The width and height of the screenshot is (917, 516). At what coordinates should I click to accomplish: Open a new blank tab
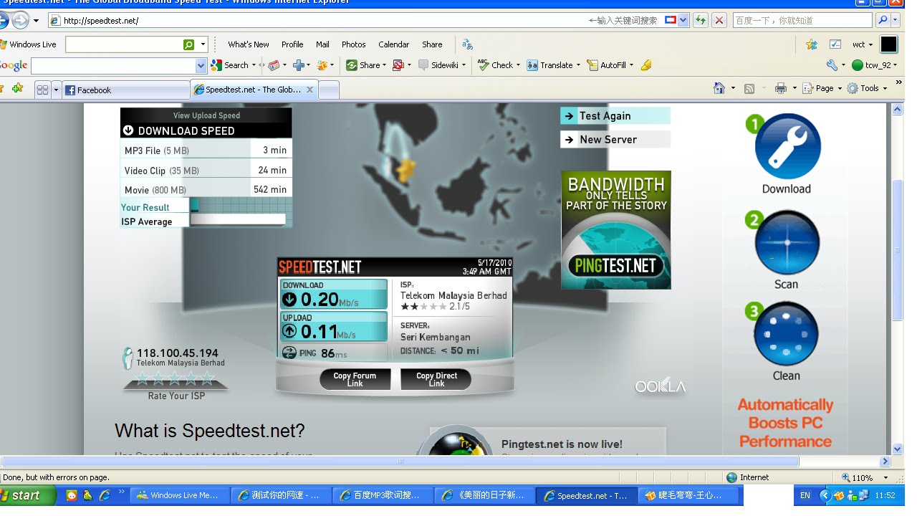click(329, 90)
